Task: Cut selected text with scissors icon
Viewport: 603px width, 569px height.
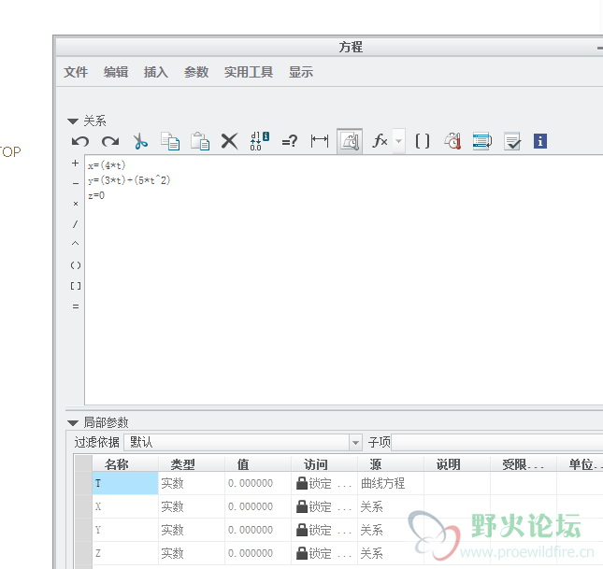Action: coord(140,141)
